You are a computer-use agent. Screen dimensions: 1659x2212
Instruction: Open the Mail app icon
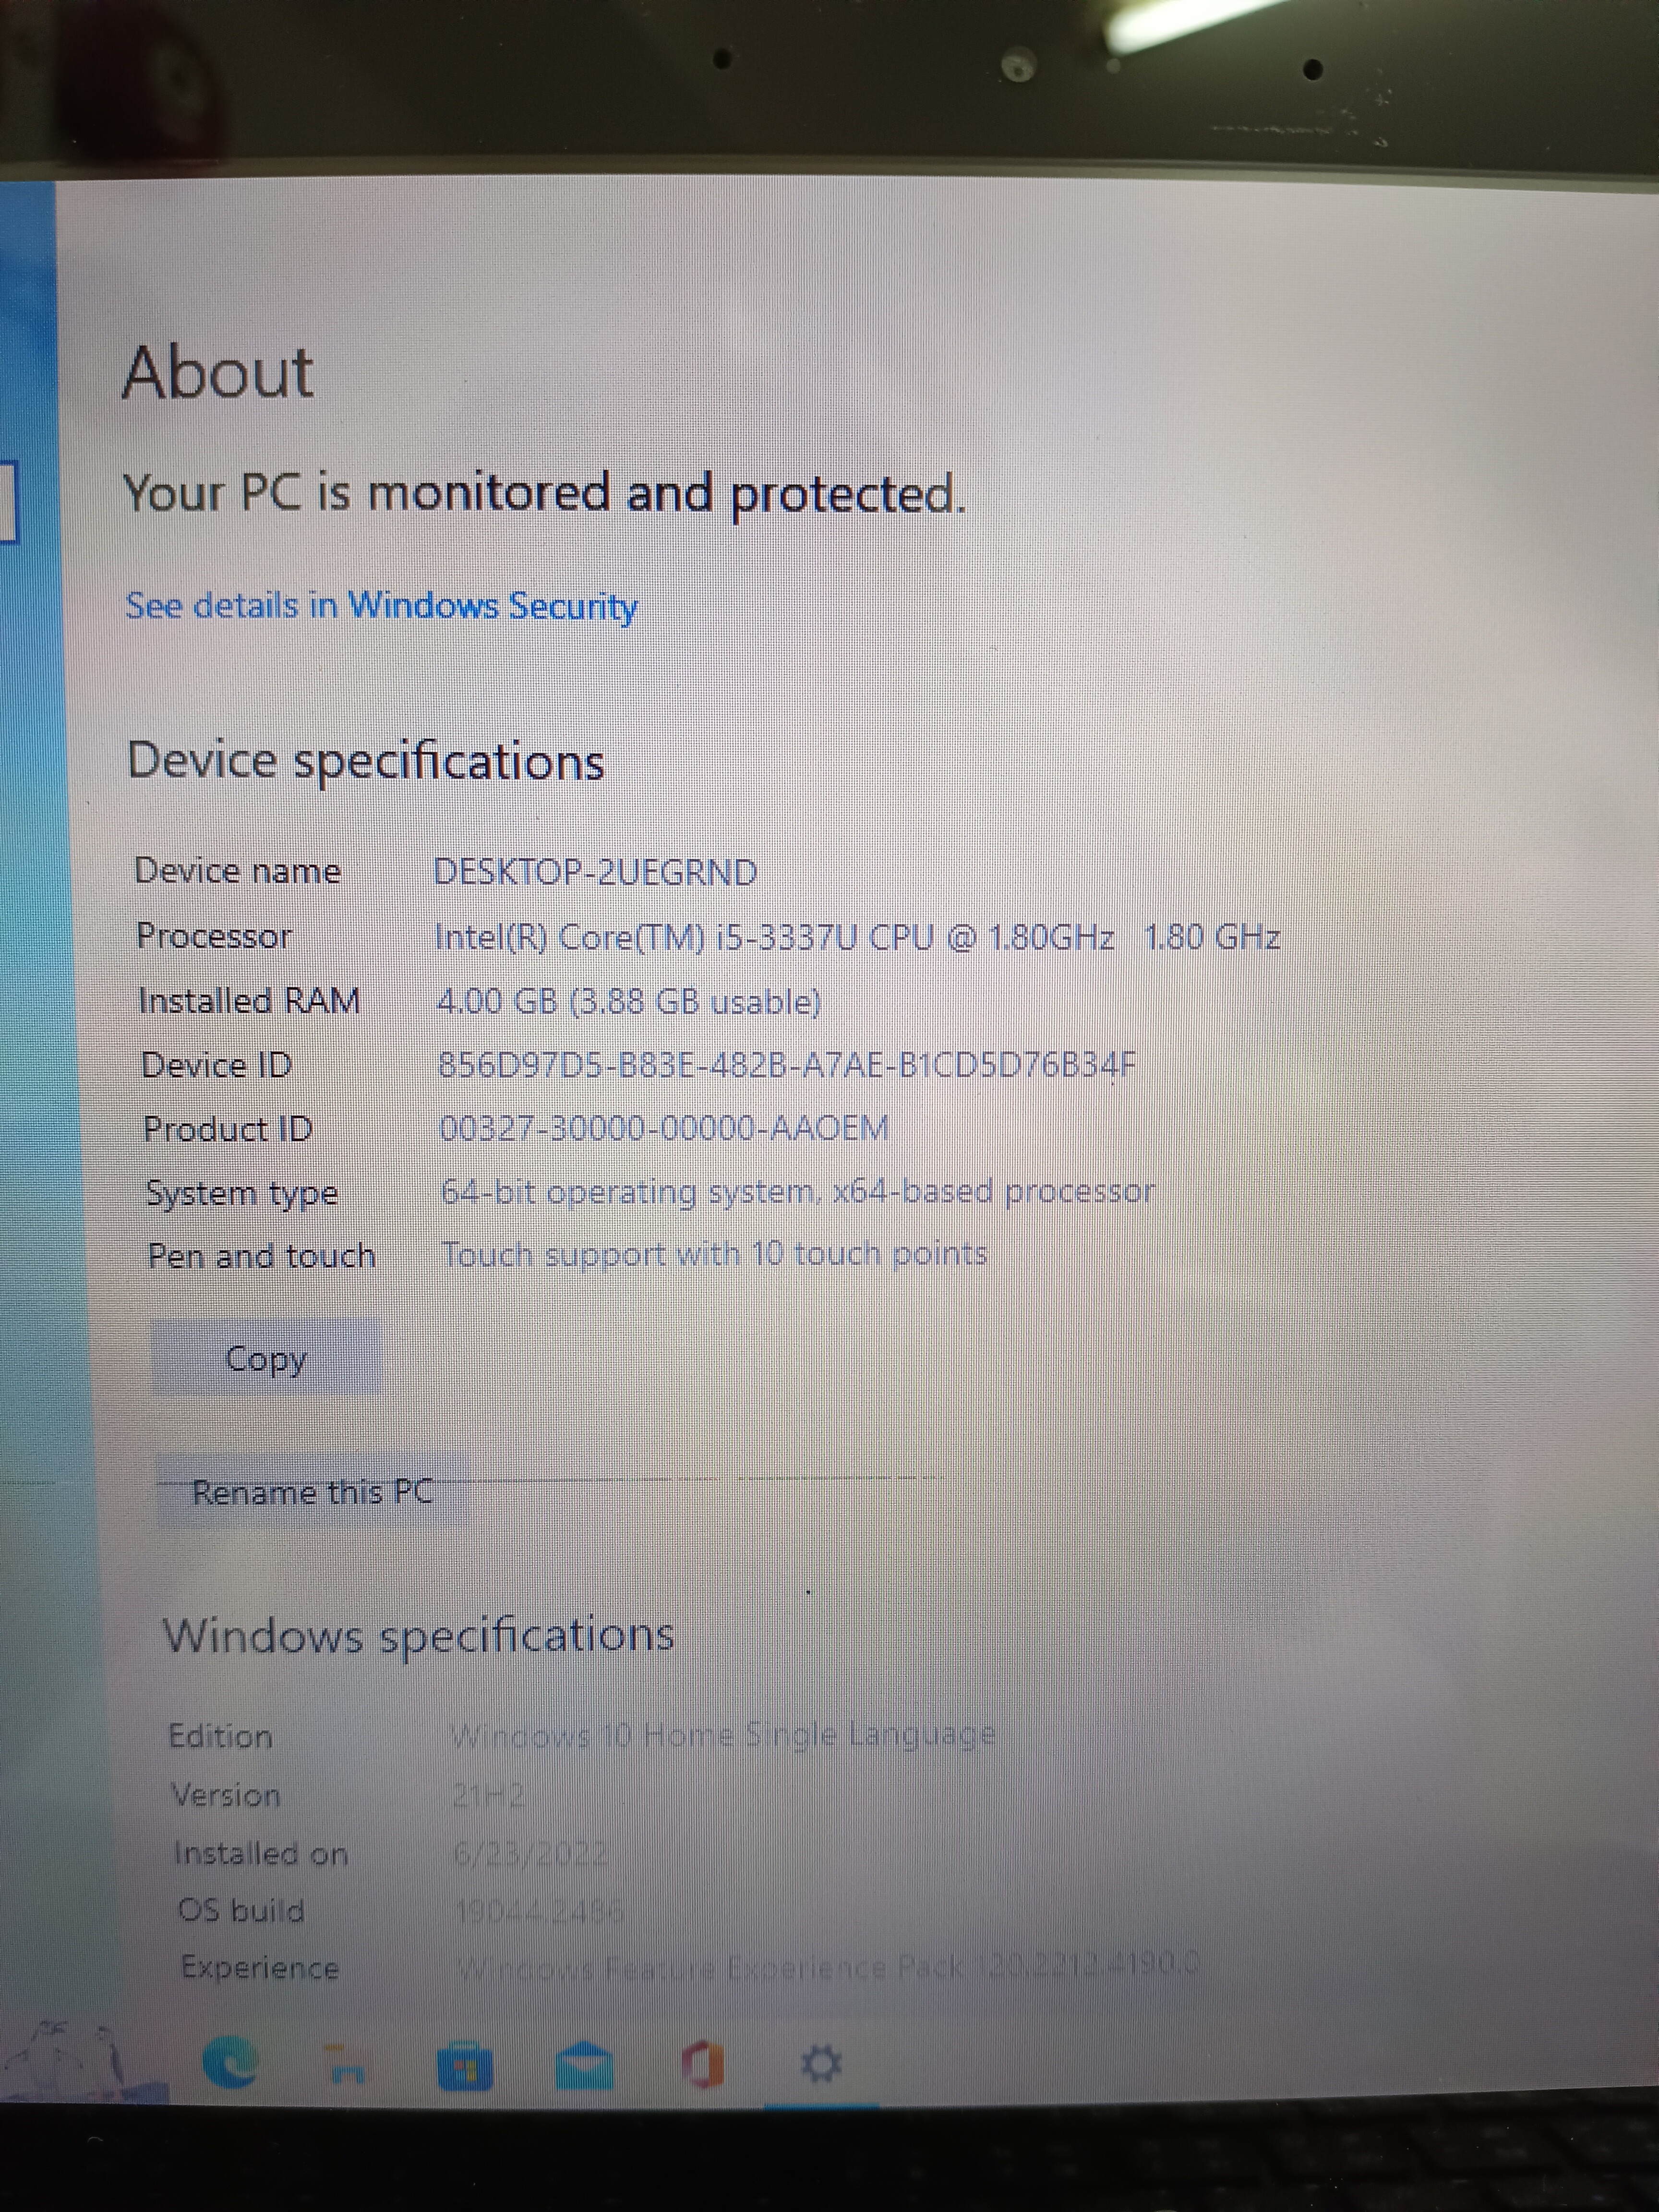pos(584,2065)
